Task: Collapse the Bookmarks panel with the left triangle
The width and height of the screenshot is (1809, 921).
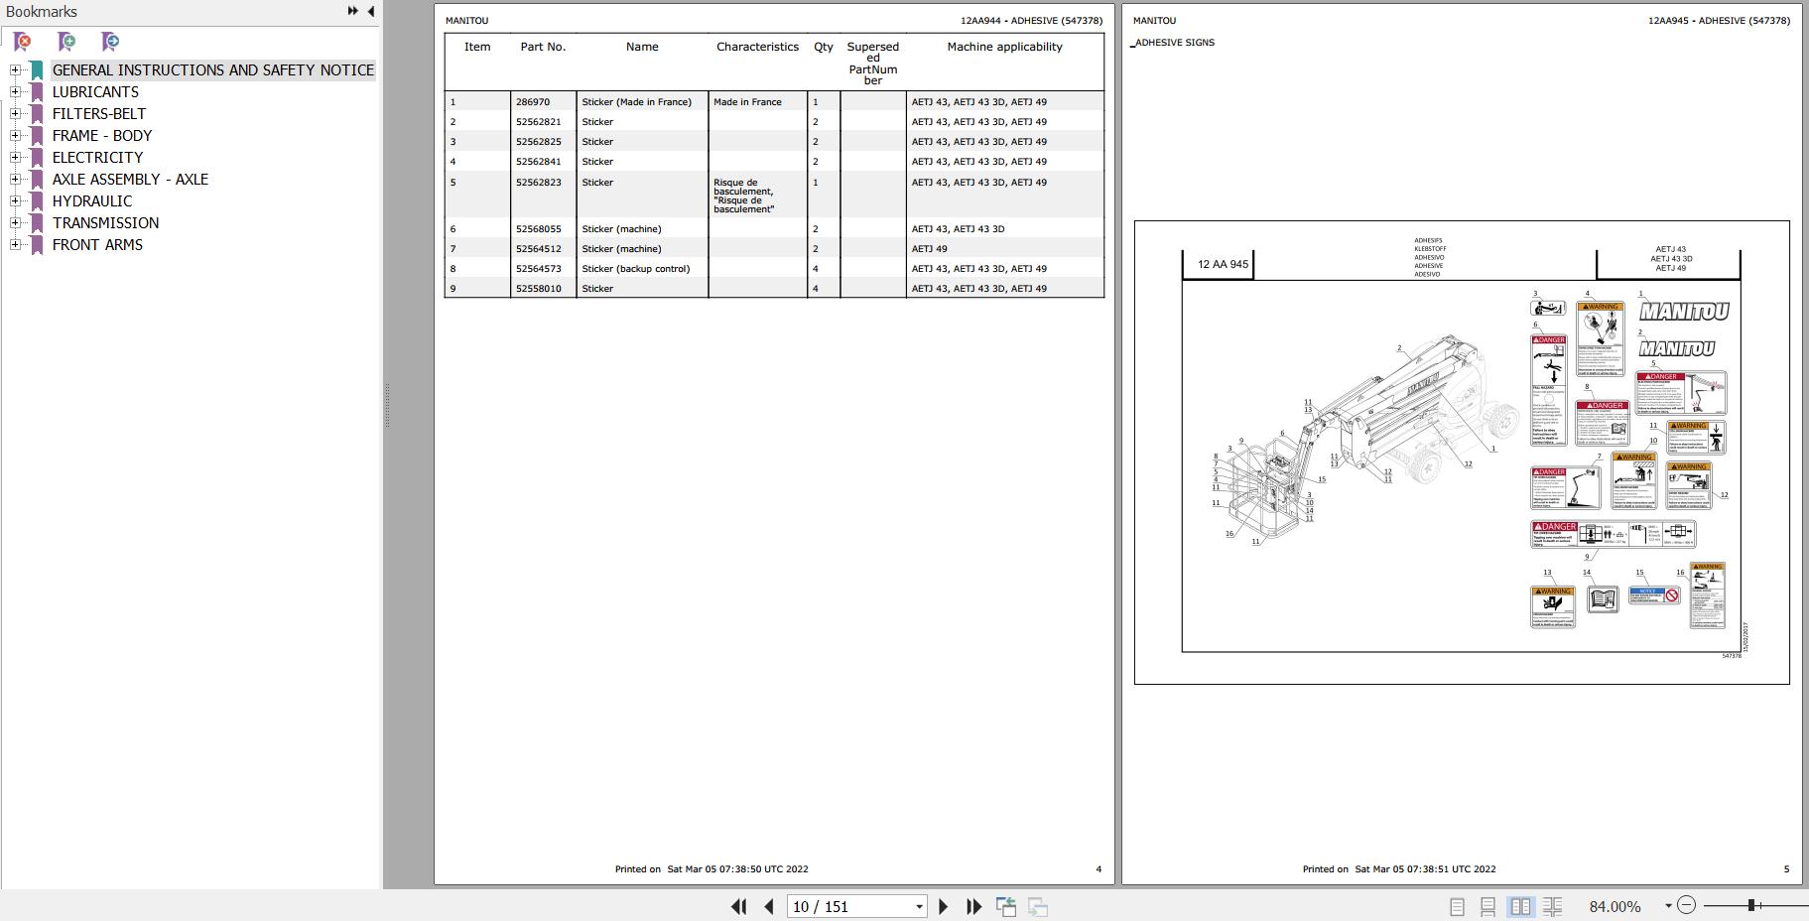Action: click(x=371, y=11)
